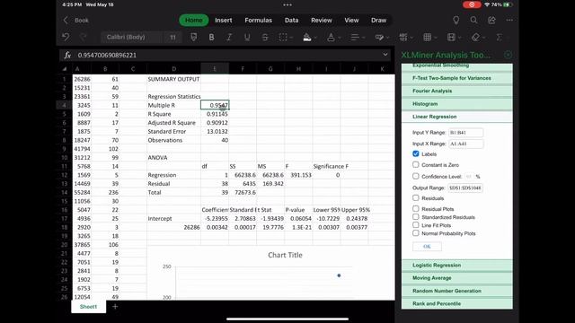Enable the Residual Plots checkbox
Screen dimensions: 575x323
[415, 209]
